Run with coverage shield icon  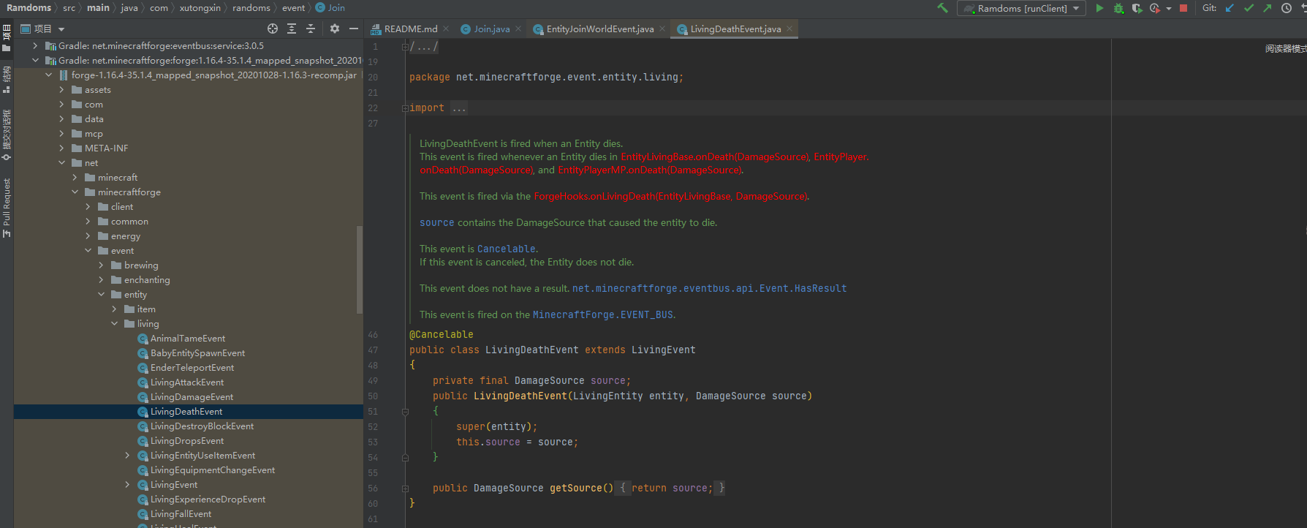click(1137, 8)
